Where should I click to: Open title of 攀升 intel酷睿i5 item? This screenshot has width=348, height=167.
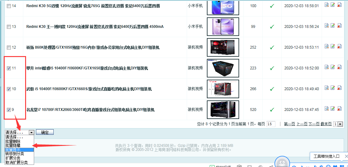[x=87, y=68]
